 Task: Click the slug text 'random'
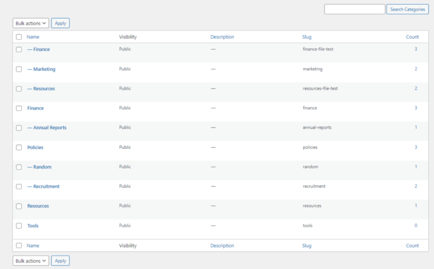pos(310,167)
